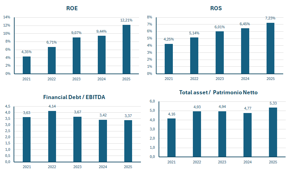The image size is (291, 177).
Task: Select the 2023 bar labeled 4,94
Action: point(222,134)
